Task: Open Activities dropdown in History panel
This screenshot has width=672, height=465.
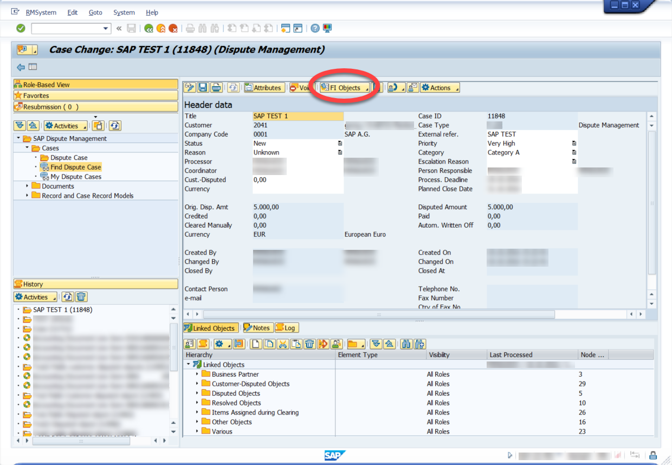Action: click(36, 297)
